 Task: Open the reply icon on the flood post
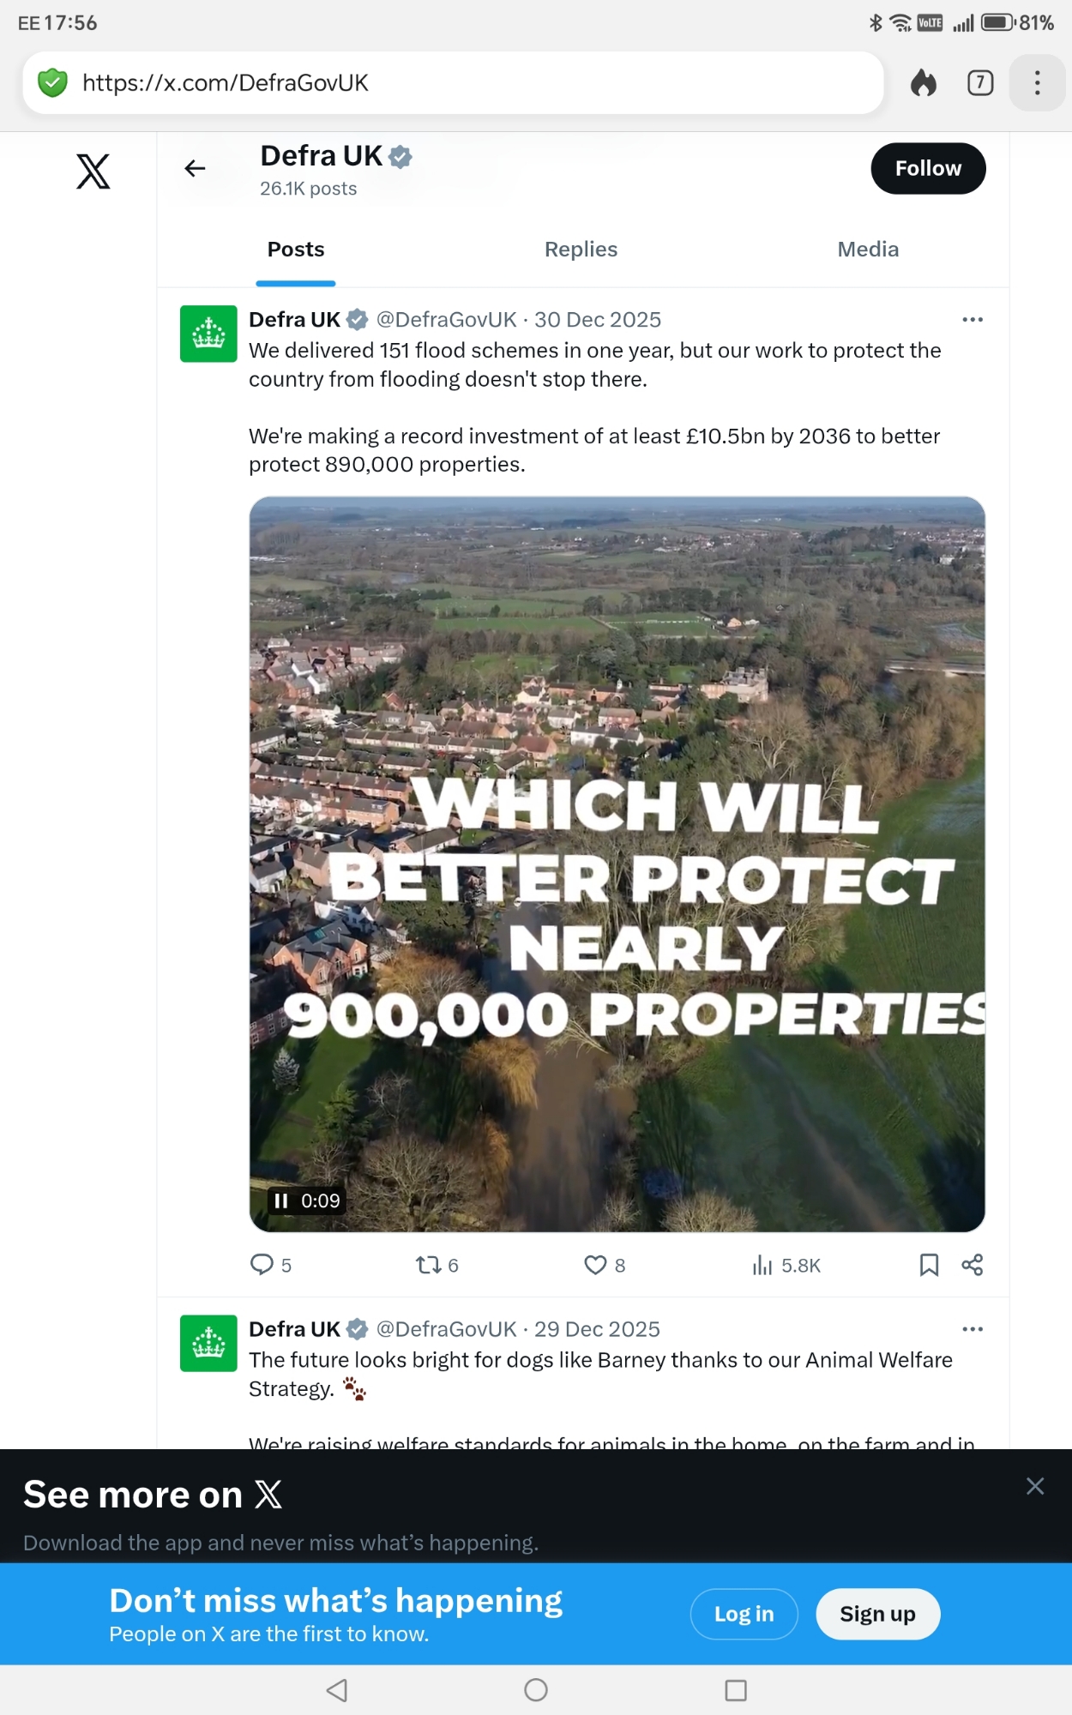262,1265
